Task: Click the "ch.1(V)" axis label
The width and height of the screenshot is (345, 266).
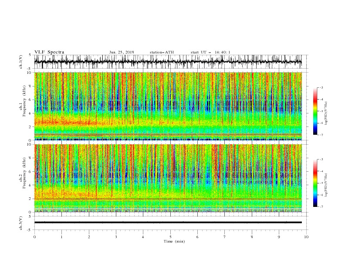Action: 21,62
